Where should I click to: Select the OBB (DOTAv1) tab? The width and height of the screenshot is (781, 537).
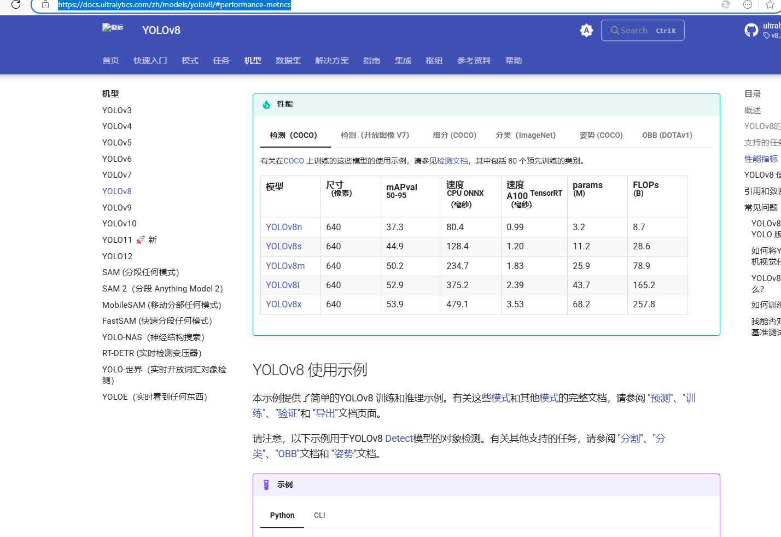(667, 135)
